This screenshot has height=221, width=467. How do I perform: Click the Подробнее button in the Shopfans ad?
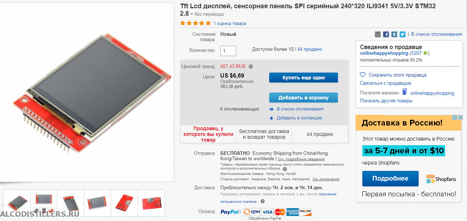coord(390,178)
